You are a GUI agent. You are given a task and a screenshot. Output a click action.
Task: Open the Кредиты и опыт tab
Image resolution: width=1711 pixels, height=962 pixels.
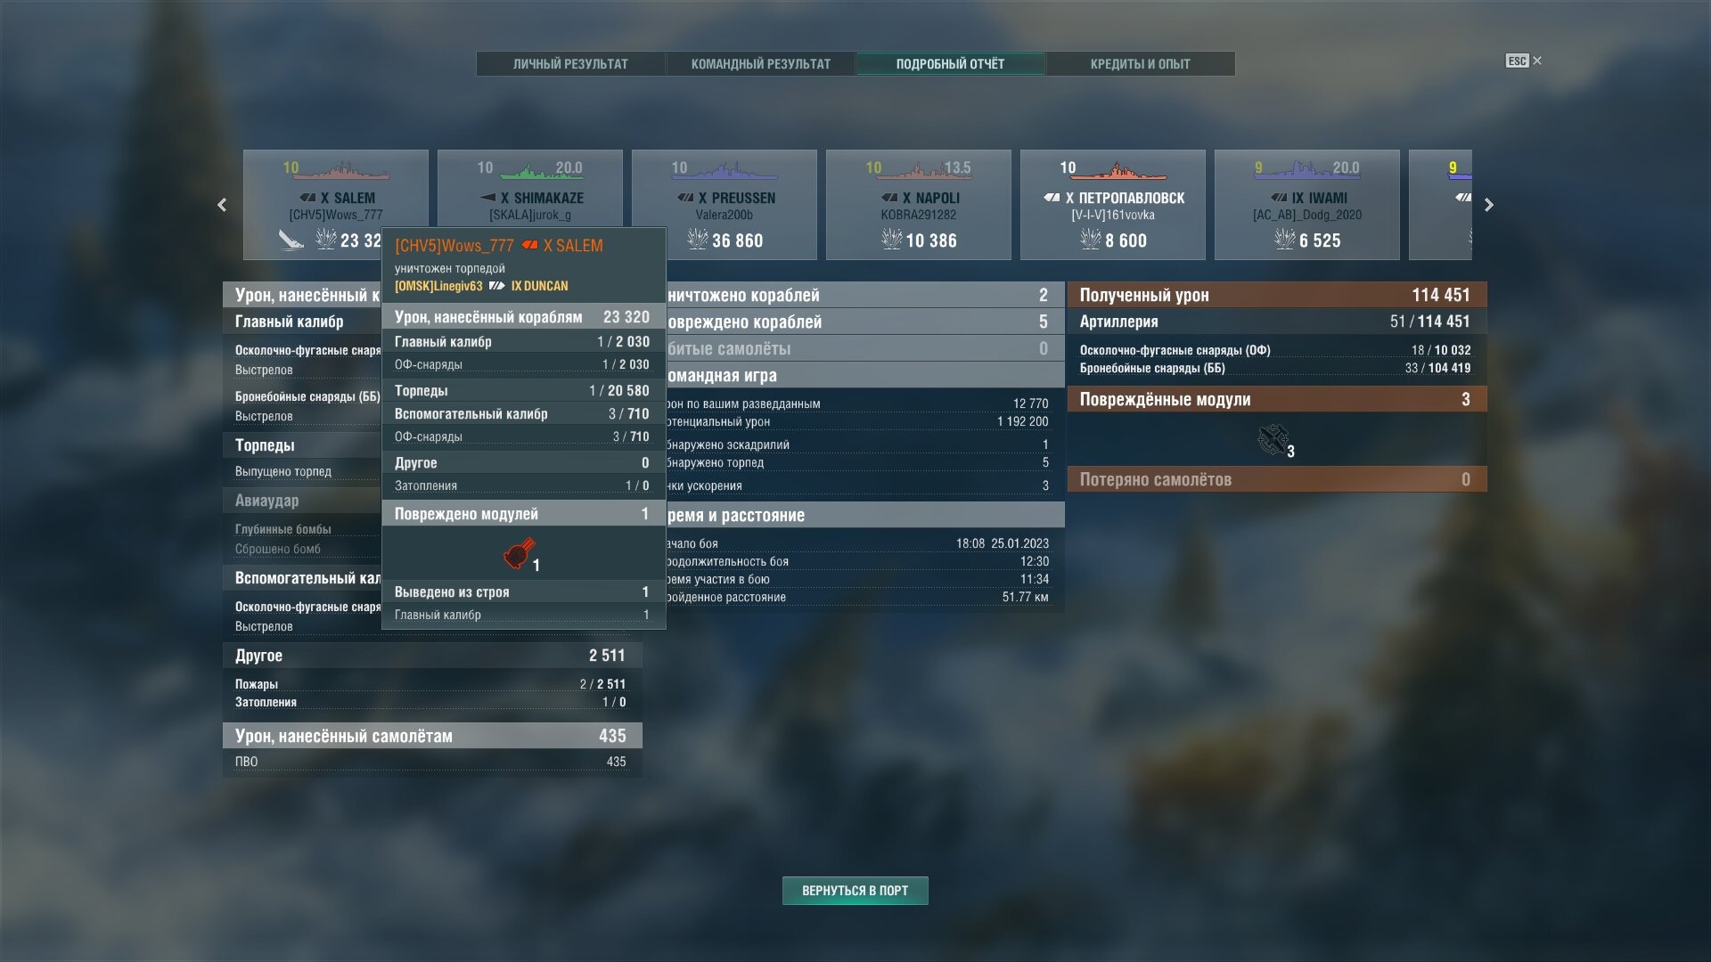click(x=1140, y=64)
